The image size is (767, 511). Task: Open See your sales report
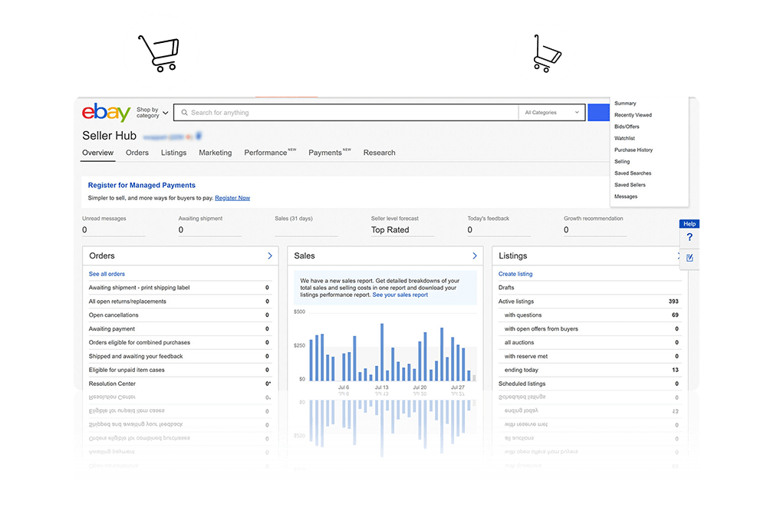402,295
